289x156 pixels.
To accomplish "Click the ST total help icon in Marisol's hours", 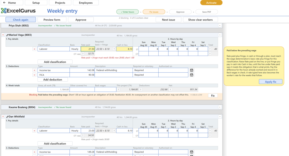I will click(x=210, y=49).
